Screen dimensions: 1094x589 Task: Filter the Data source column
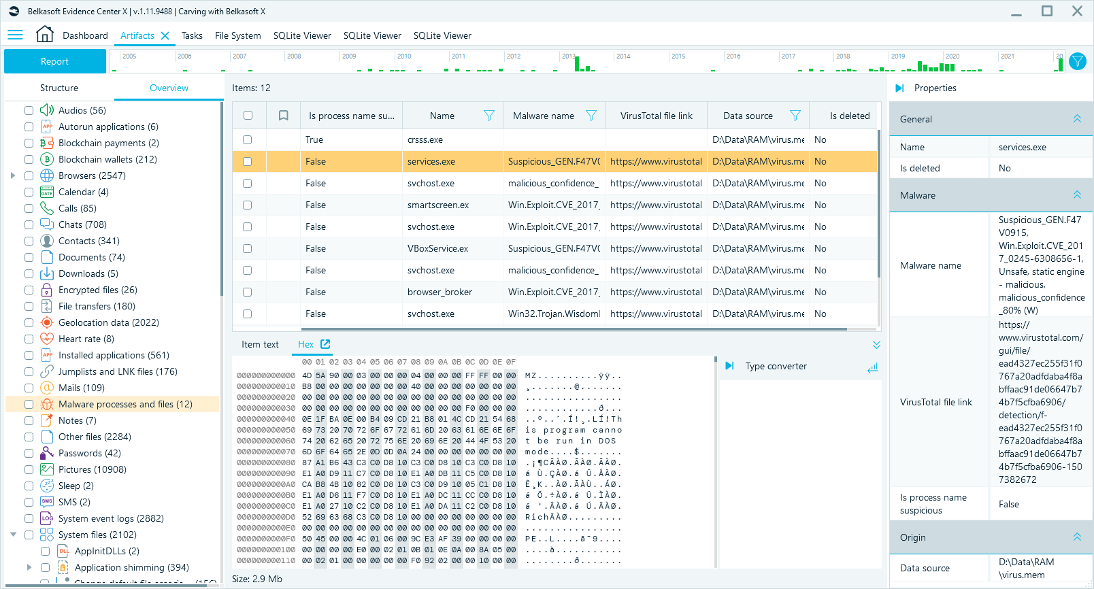pyautogui.click(x=795, y=116)
